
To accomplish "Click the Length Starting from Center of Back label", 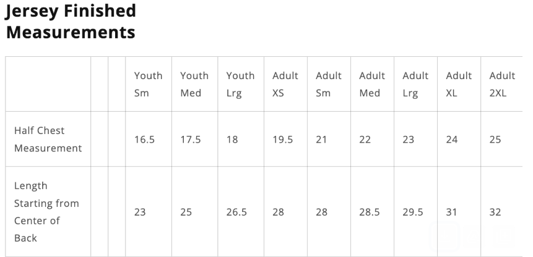I will point(46,212).
